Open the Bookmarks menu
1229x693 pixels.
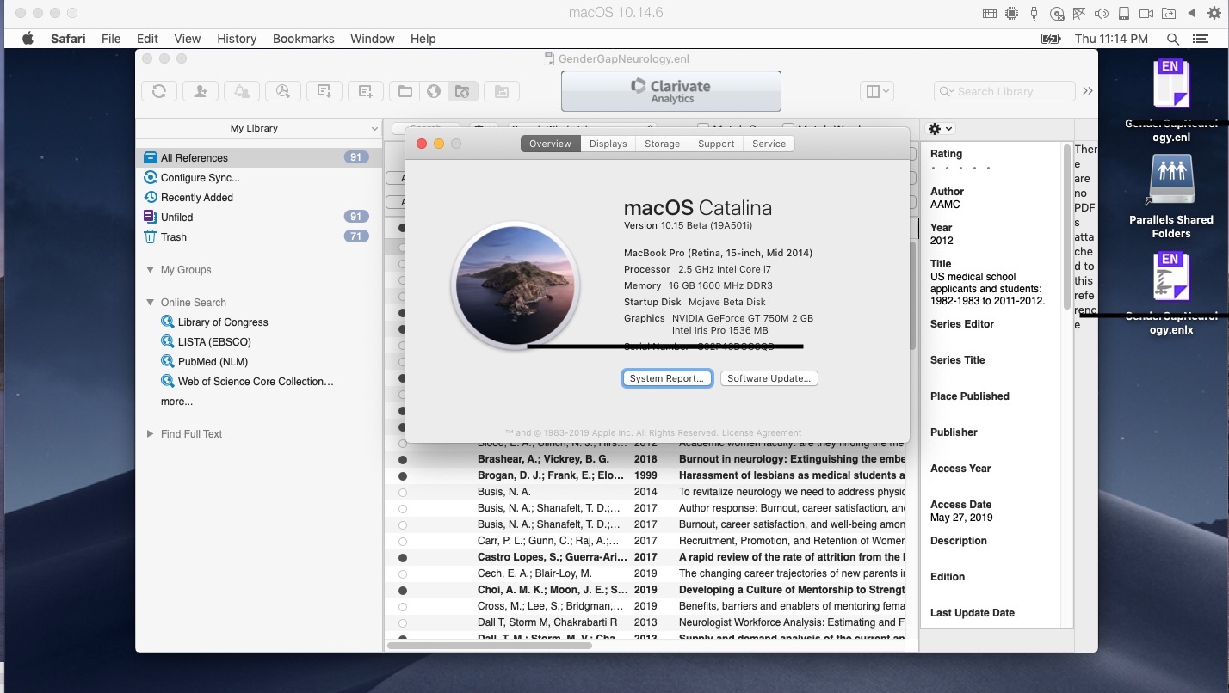point(304,39)
